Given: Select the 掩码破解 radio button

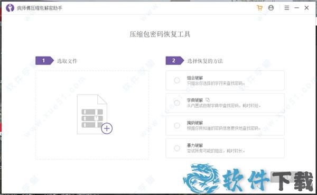Looking at the screenshot, I should pyautogui.click(x=177, y=125).
